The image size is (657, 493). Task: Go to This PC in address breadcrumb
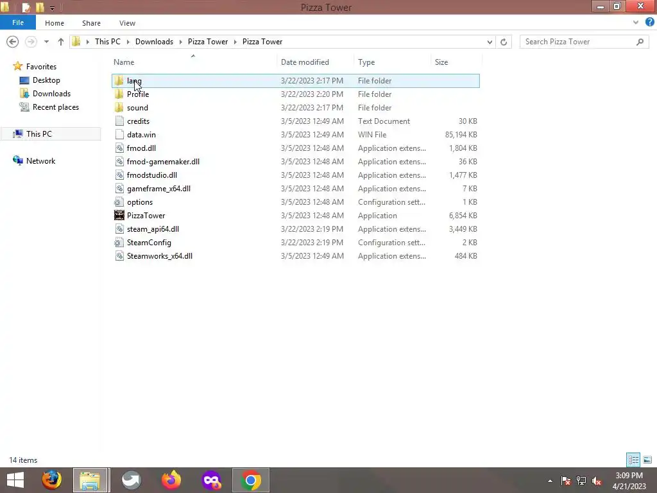pyautogui.click(x=108, y=42)
